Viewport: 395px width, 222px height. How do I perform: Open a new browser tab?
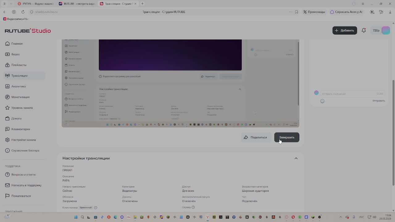point(142,4)
